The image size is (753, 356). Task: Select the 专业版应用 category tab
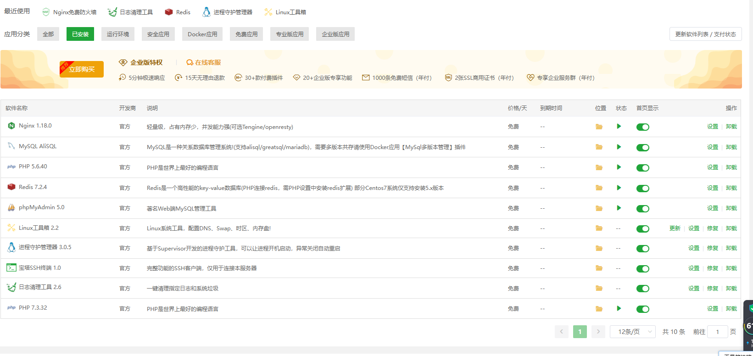[290, 34]
